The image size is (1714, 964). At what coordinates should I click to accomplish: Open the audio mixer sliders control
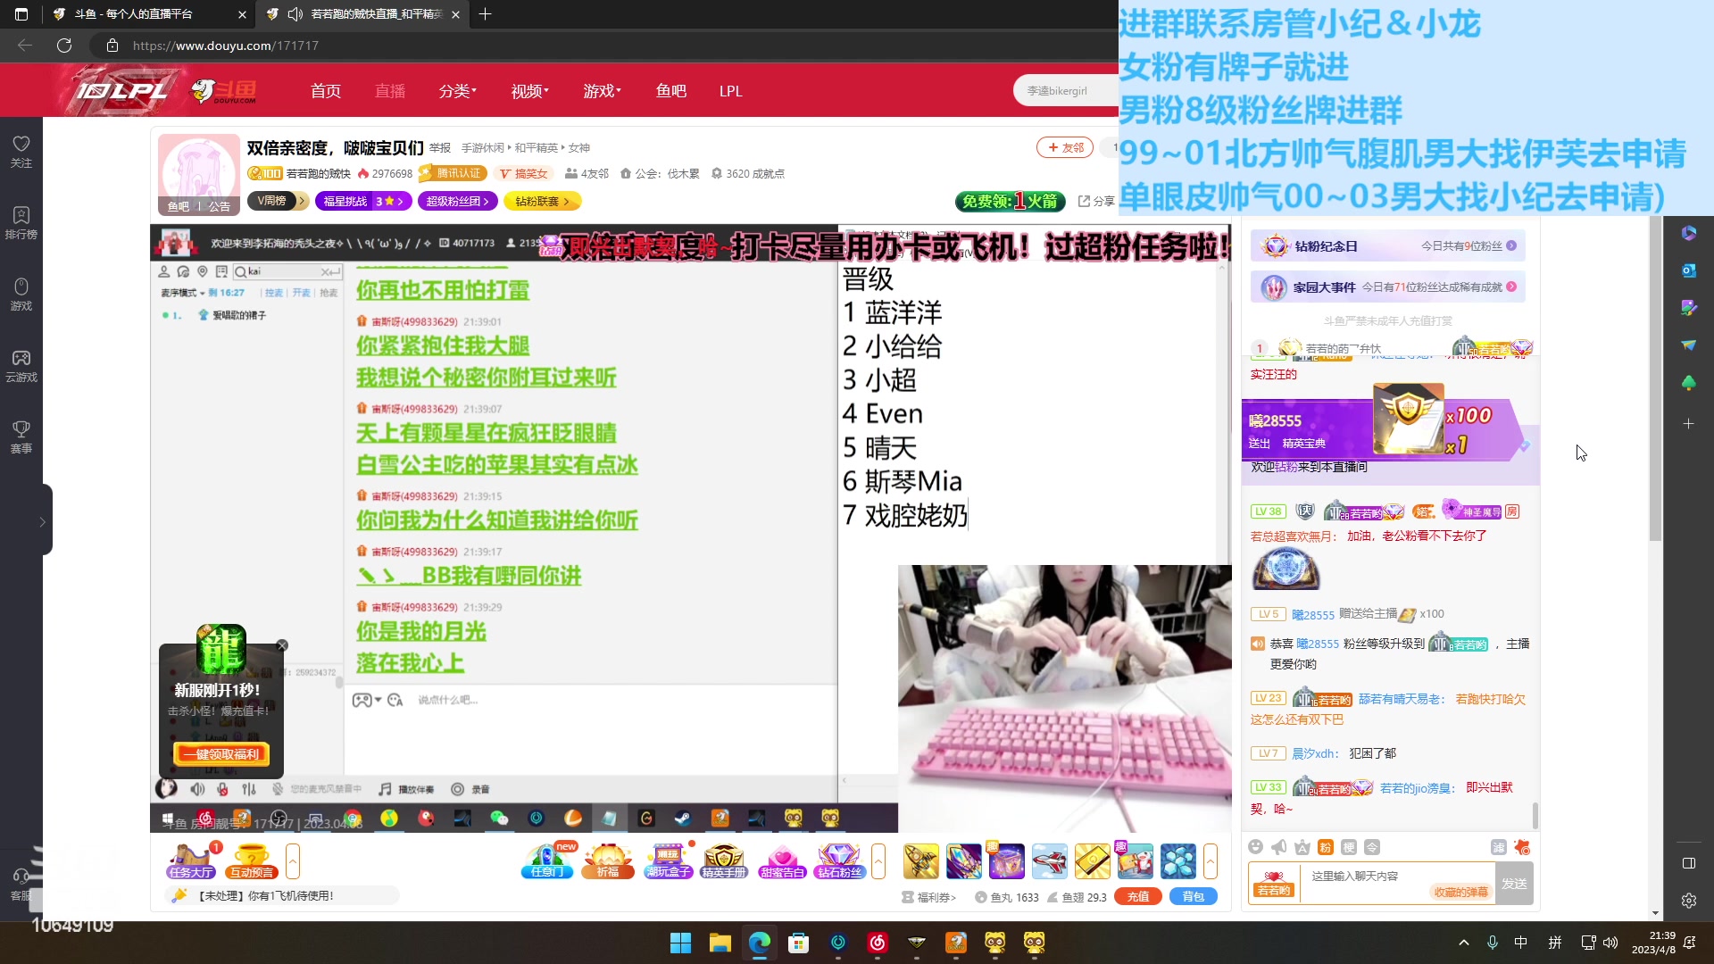[249, 789]
